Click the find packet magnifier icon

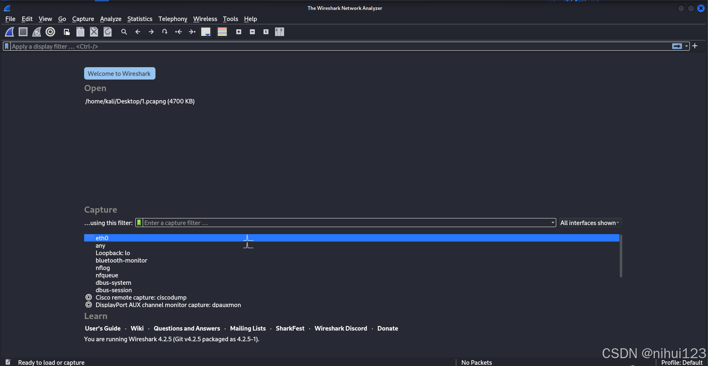point(124,32)
